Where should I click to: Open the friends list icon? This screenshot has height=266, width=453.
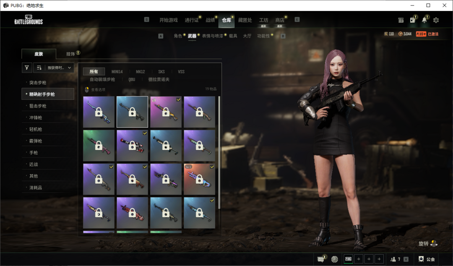tap(393, 259)
